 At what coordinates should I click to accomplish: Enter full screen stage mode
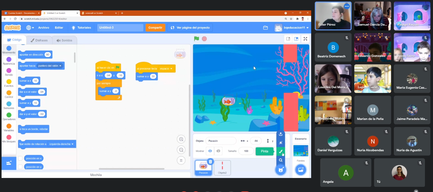pos(305,39)
